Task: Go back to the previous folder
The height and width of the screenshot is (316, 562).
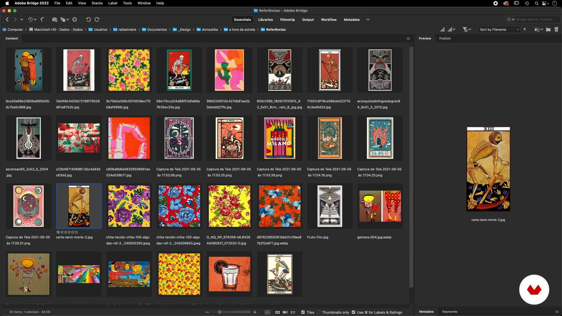Action: [7, 19]
